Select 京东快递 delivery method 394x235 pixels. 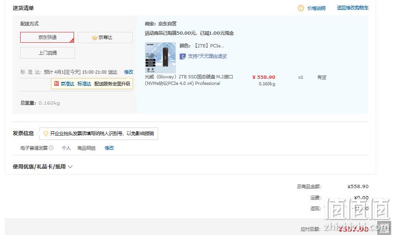[47, 37]
